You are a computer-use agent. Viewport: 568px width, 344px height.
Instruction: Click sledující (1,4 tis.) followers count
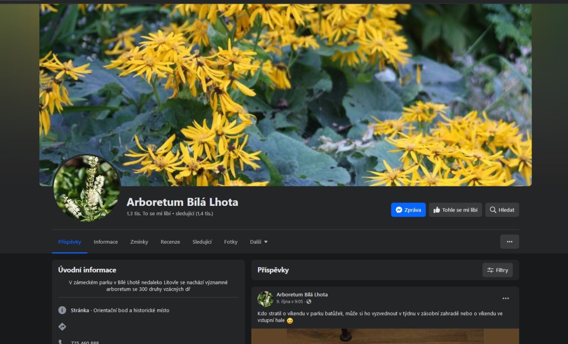point(195,214)
